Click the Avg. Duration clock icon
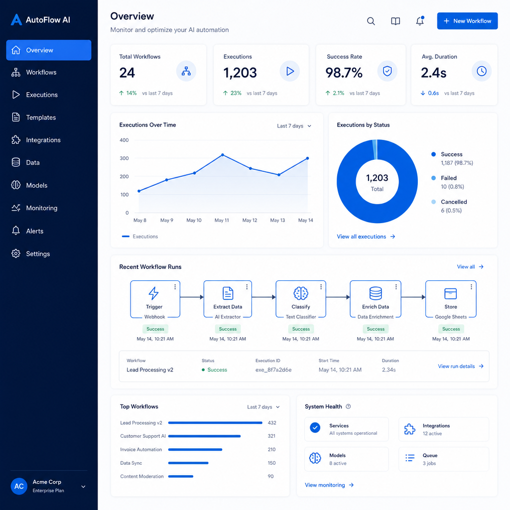The image size is (510, 510). coord(482,71)
